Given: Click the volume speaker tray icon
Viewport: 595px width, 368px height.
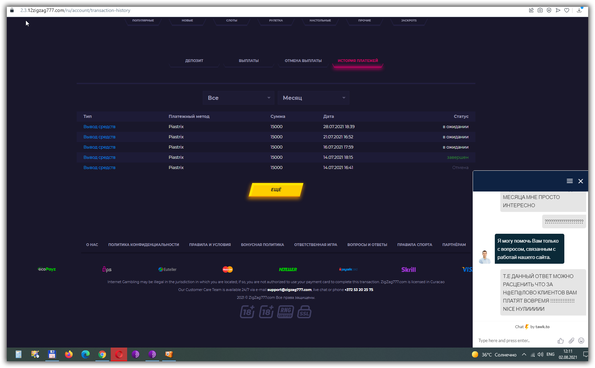Looking at the screenshot, I should point(540,354).
